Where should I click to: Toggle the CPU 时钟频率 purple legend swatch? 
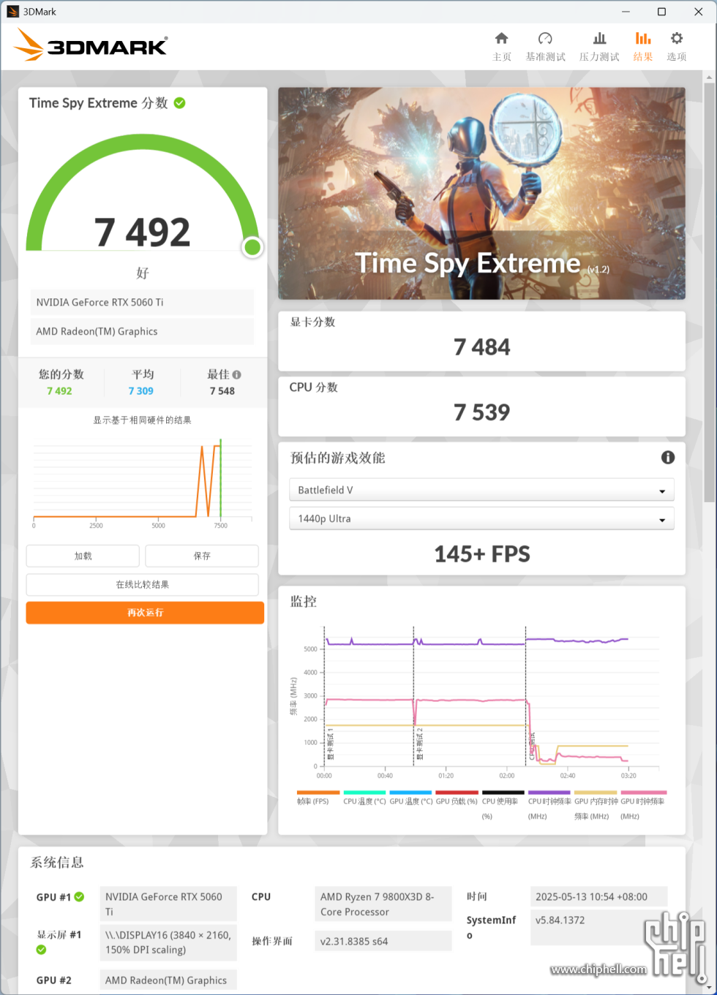[549, 792]
